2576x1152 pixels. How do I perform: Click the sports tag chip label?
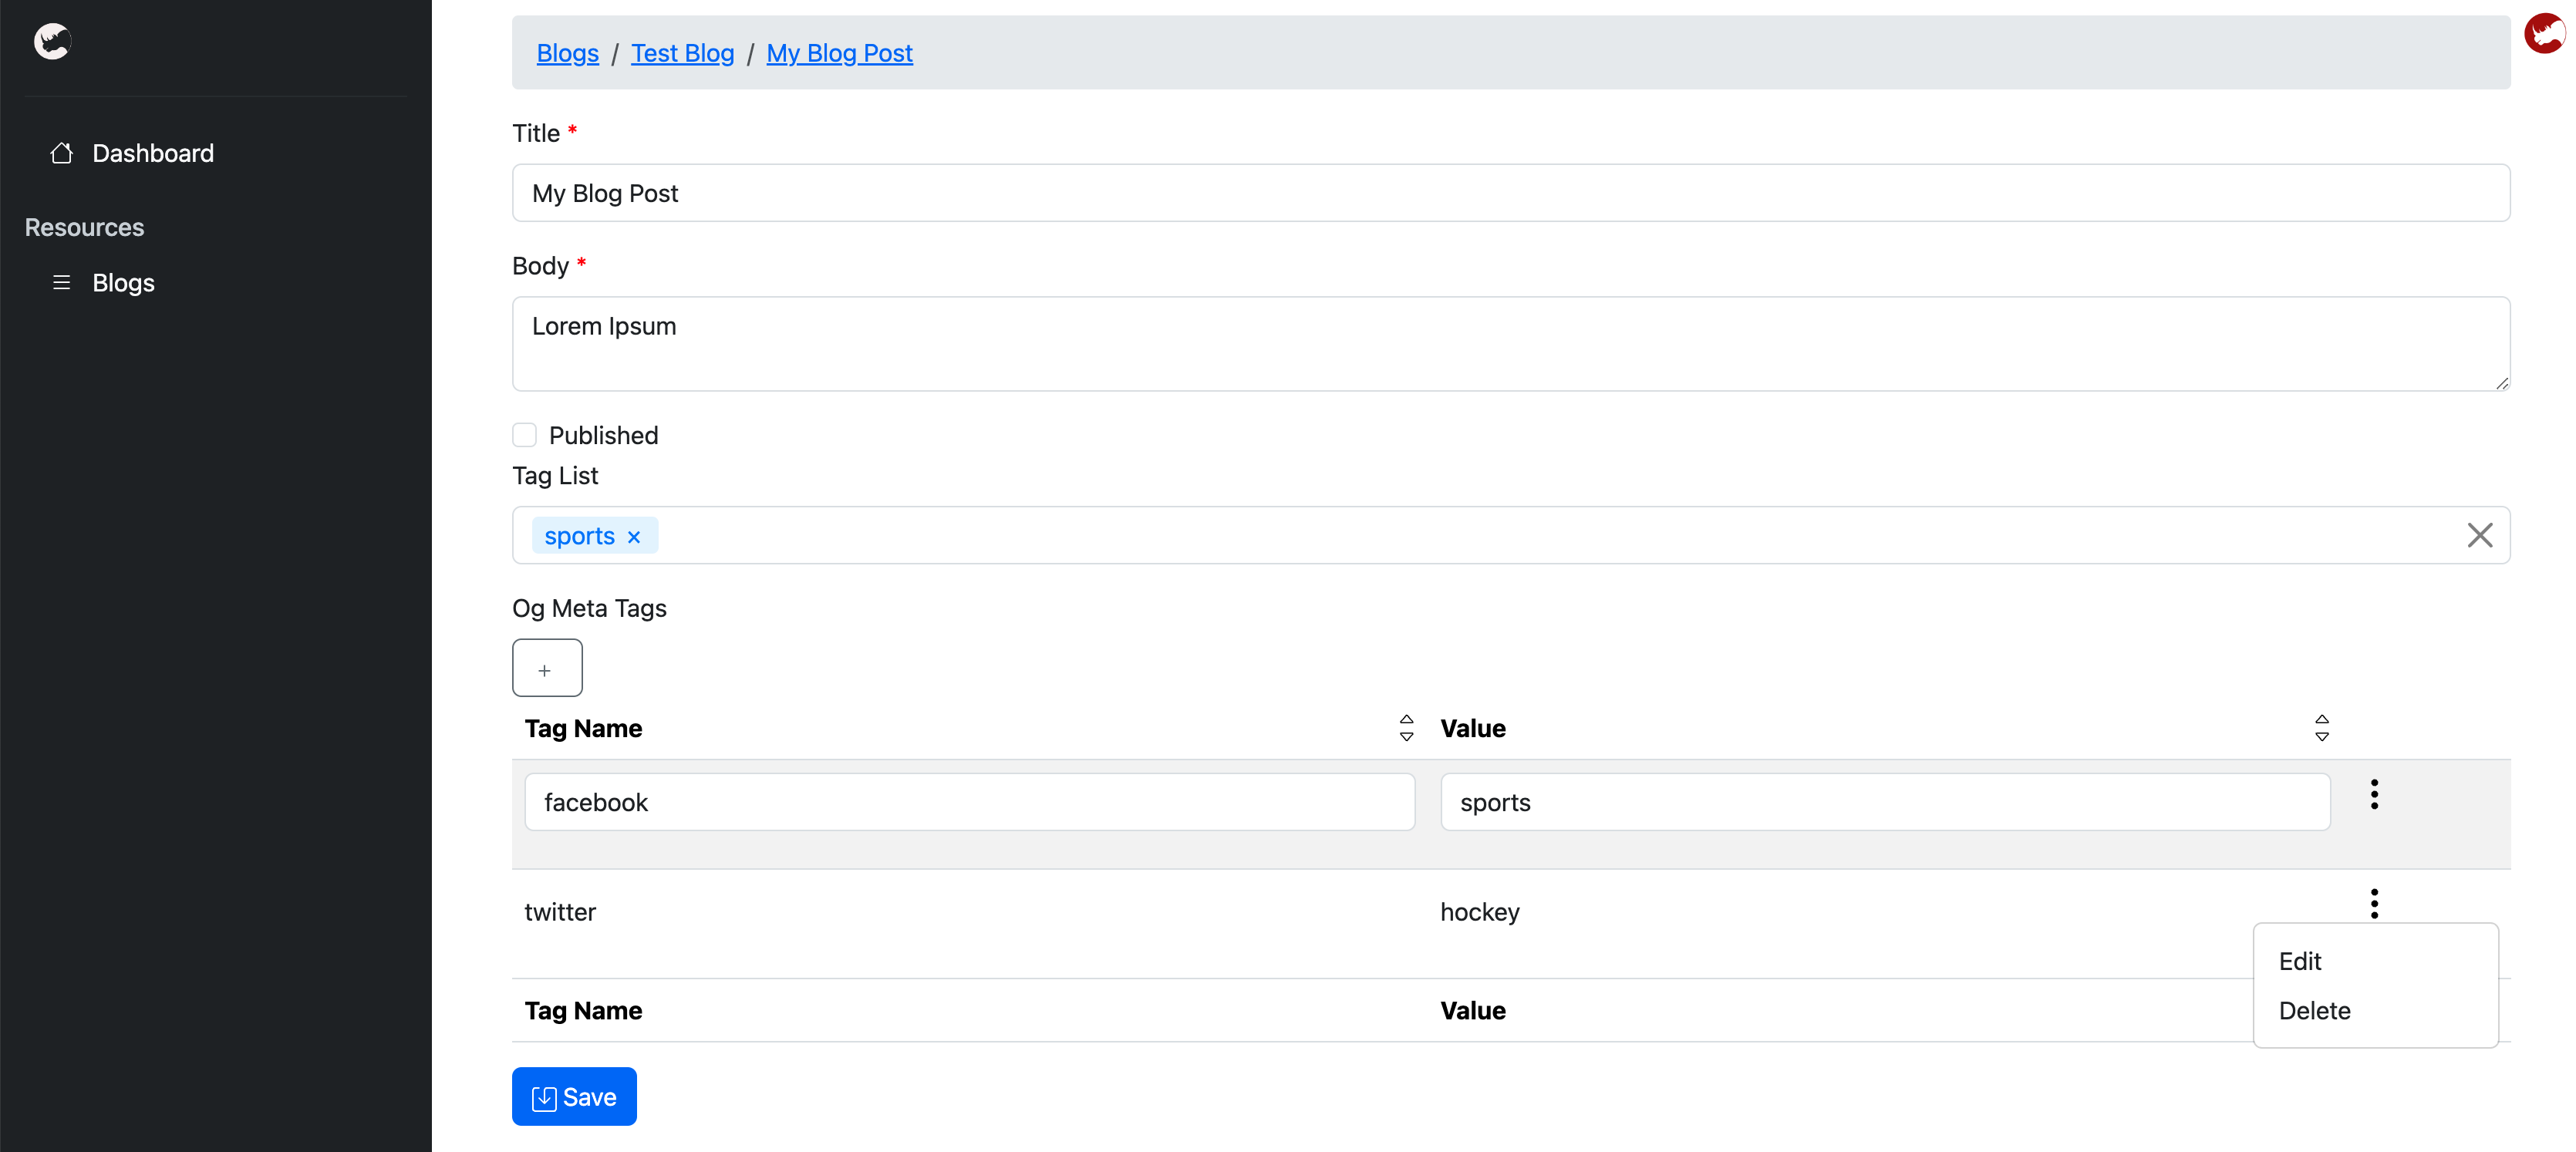(579, 536)
